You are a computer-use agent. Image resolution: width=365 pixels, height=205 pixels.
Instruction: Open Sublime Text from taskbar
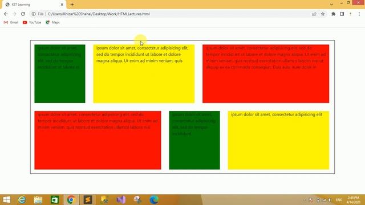88,200
